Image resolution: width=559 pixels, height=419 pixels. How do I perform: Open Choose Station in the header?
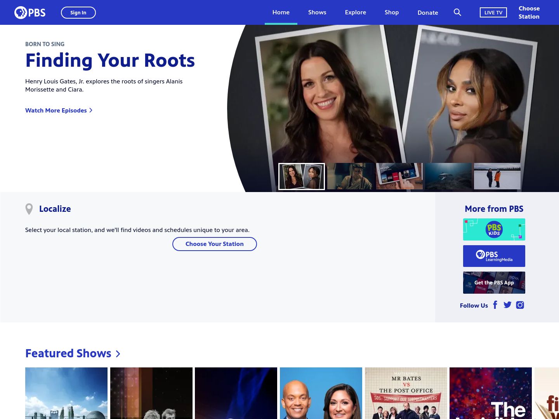click(x=529, y=12)
